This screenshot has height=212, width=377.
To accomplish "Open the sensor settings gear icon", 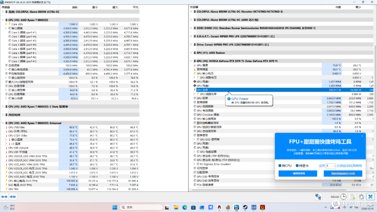I will [361, 197].
